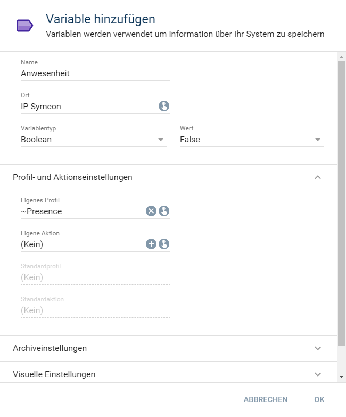
Task: Click the Name field containing Anwesenheit
Action: (95, 73)
